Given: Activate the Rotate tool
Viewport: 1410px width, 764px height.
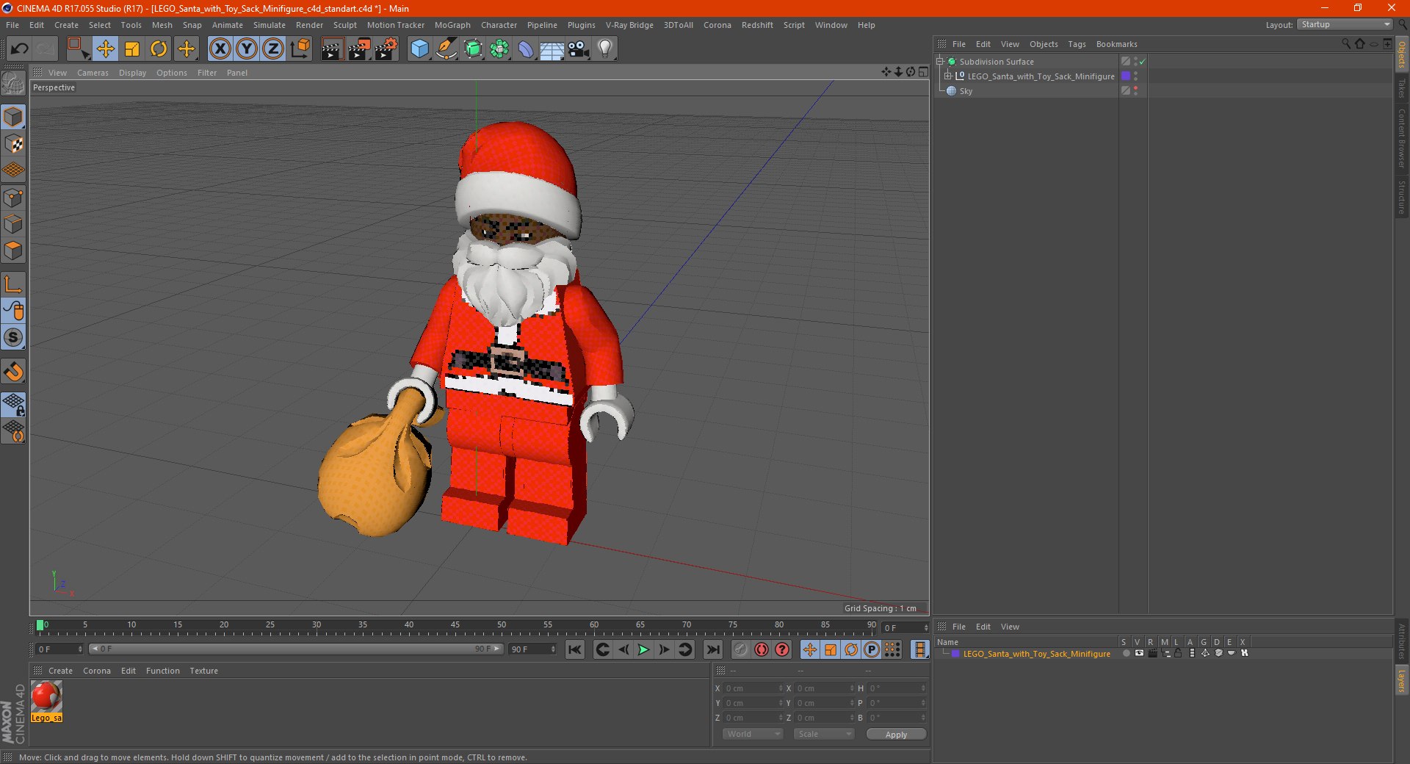Looking at the screenshot, I should [159, 49].
